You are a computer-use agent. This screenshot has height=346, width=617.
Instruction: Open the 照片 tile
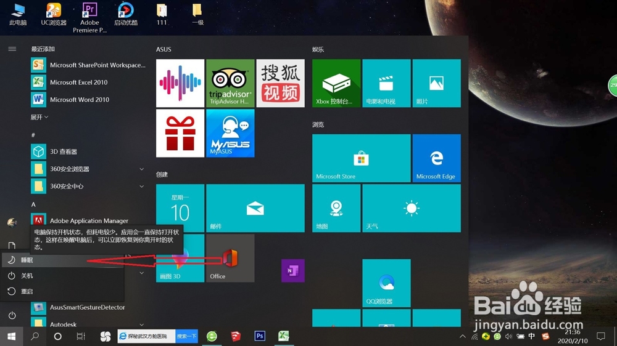(x=437, y=83)
